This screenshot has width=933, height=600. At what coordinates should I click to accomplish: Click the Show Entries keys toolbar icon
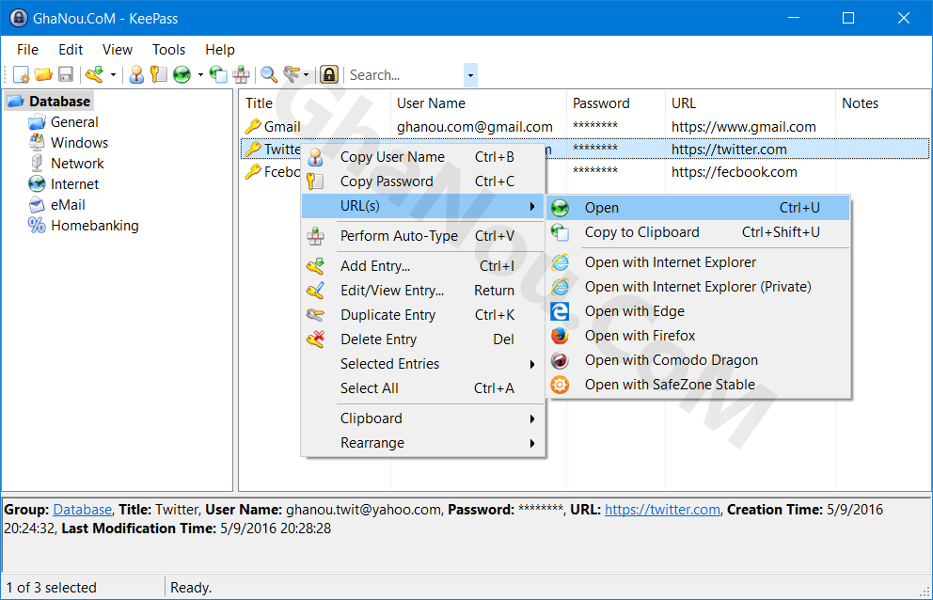coord(292,75)
